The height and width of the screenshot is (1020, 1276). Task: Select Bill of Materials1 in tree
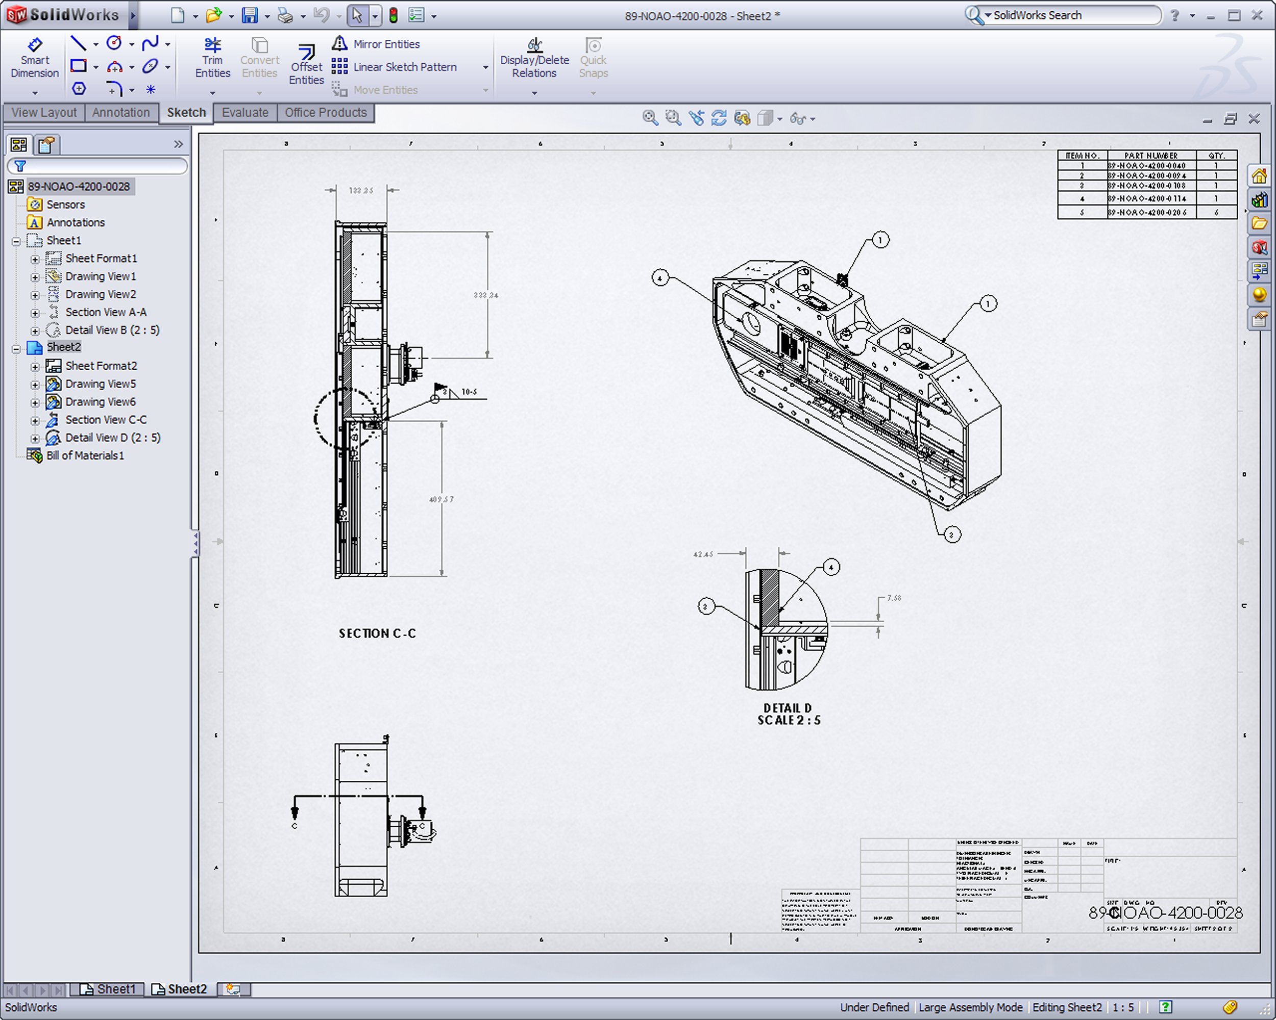point(85,455)
